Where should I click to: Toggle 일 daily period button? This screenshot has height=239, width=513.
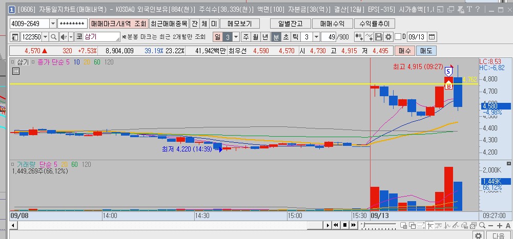click(x=217, y=37)
